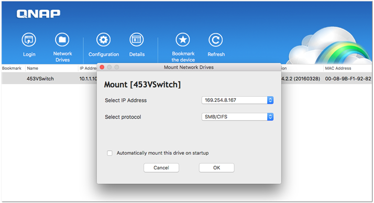The height and width of the screenshot is (203, 374).
Task: Close the Mount Network Drives dialog with the red button
Action: tap(102, 67)
